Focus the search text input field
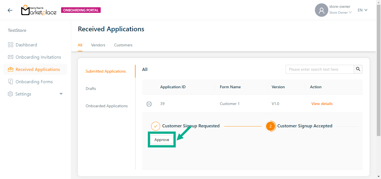This screenshot has height=179, width=381. (x=320, y=69)
